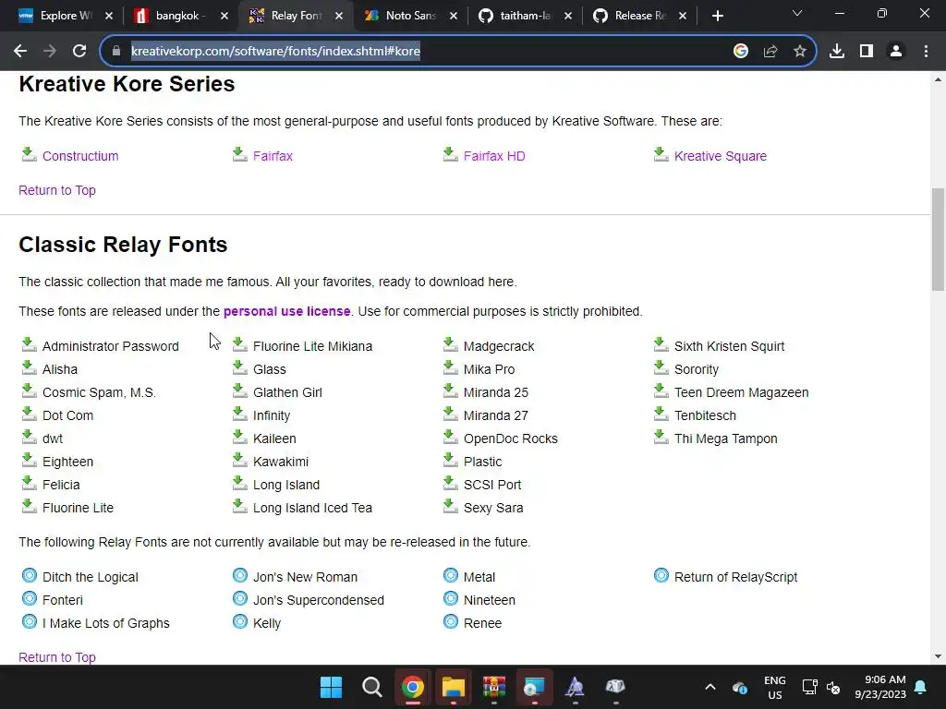This screenshot has width=946, height=709.
Task: Open the Kreative Square font link
Action: coord(721,156)
